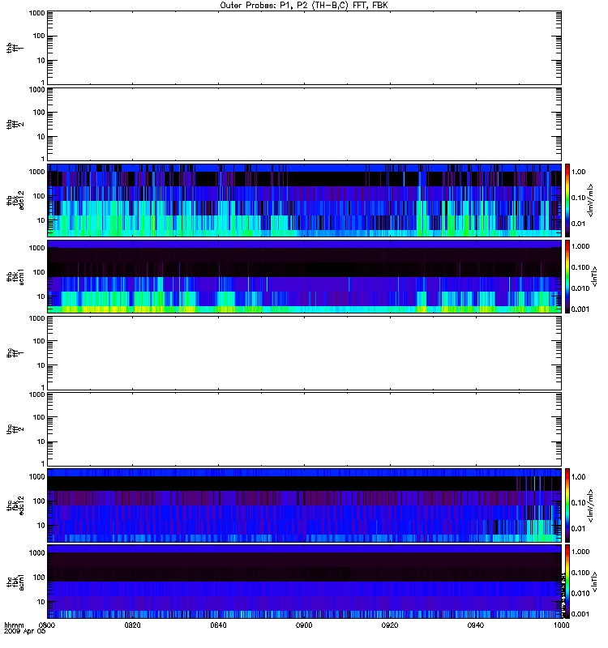Click the thc fbk edc12 spectrogram panel

pyautogui.click(x=305, y=505)
